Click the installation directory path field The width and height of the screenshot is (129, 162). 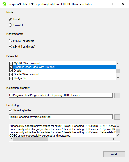[x=61, y=95]
